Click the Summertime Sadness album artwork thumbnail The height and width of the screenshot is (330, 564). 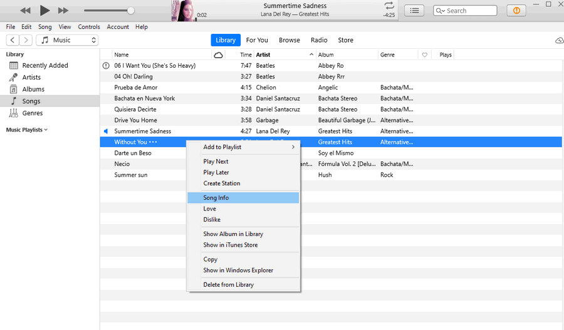point(182,11)
